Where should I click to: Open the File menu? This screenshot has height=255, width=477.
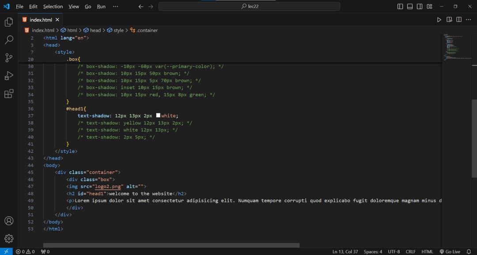click(19, 6)
